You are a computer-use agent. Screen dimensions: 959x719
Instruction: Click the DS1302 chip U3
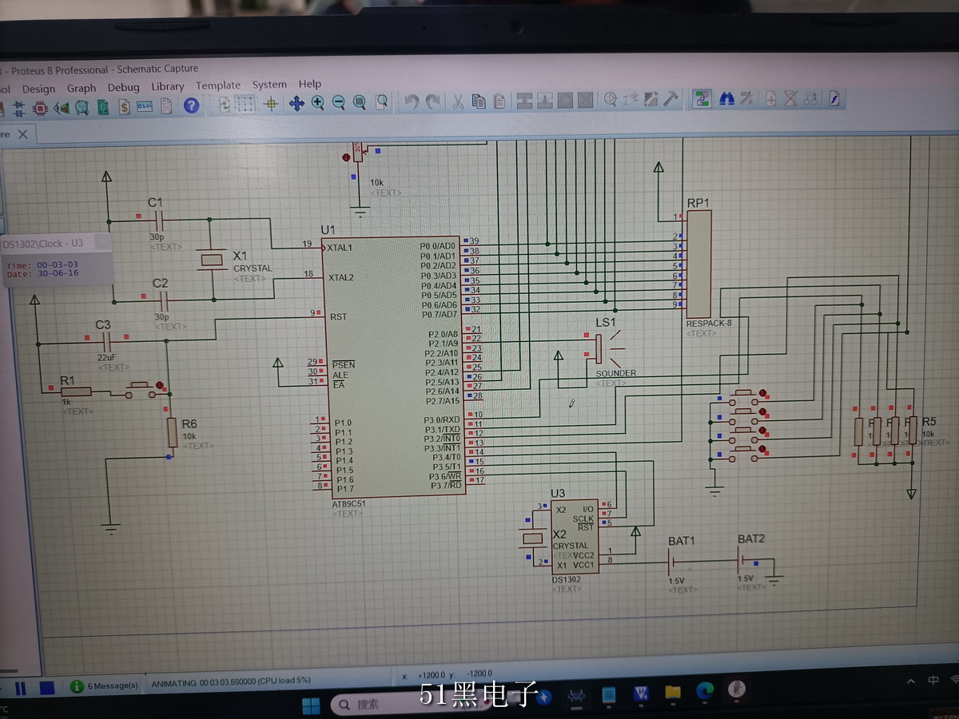pos(573,536)
